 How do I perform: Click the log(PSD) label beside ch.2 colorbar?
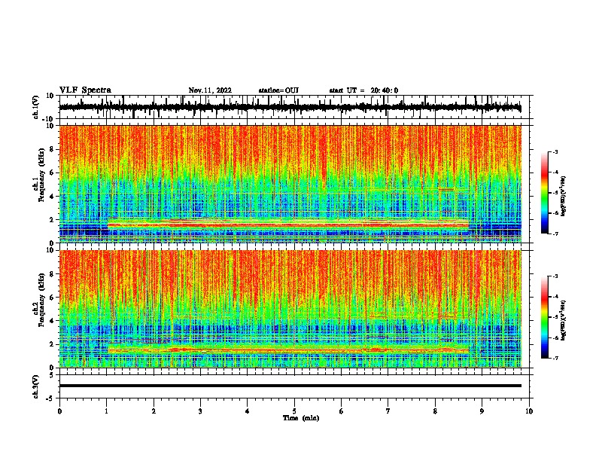563,320
